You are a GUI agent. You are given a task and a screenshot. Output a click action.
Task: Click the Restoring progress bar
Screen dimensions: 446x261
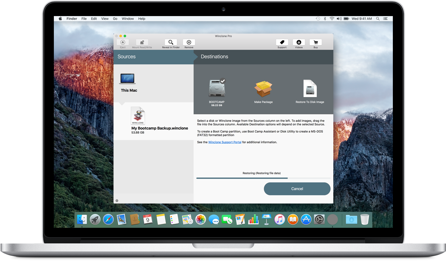tap(263, 178)
